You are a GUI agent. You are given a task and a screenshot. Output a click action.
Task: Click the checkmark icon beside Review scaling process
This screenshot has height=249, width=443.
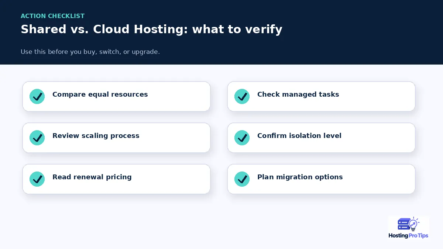(x=37, y=138)
